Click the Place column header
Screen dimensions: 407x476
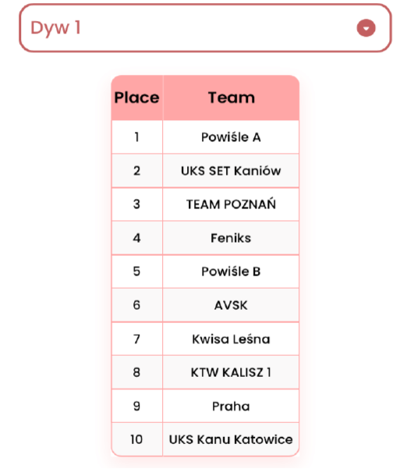(x=136, y=98)
